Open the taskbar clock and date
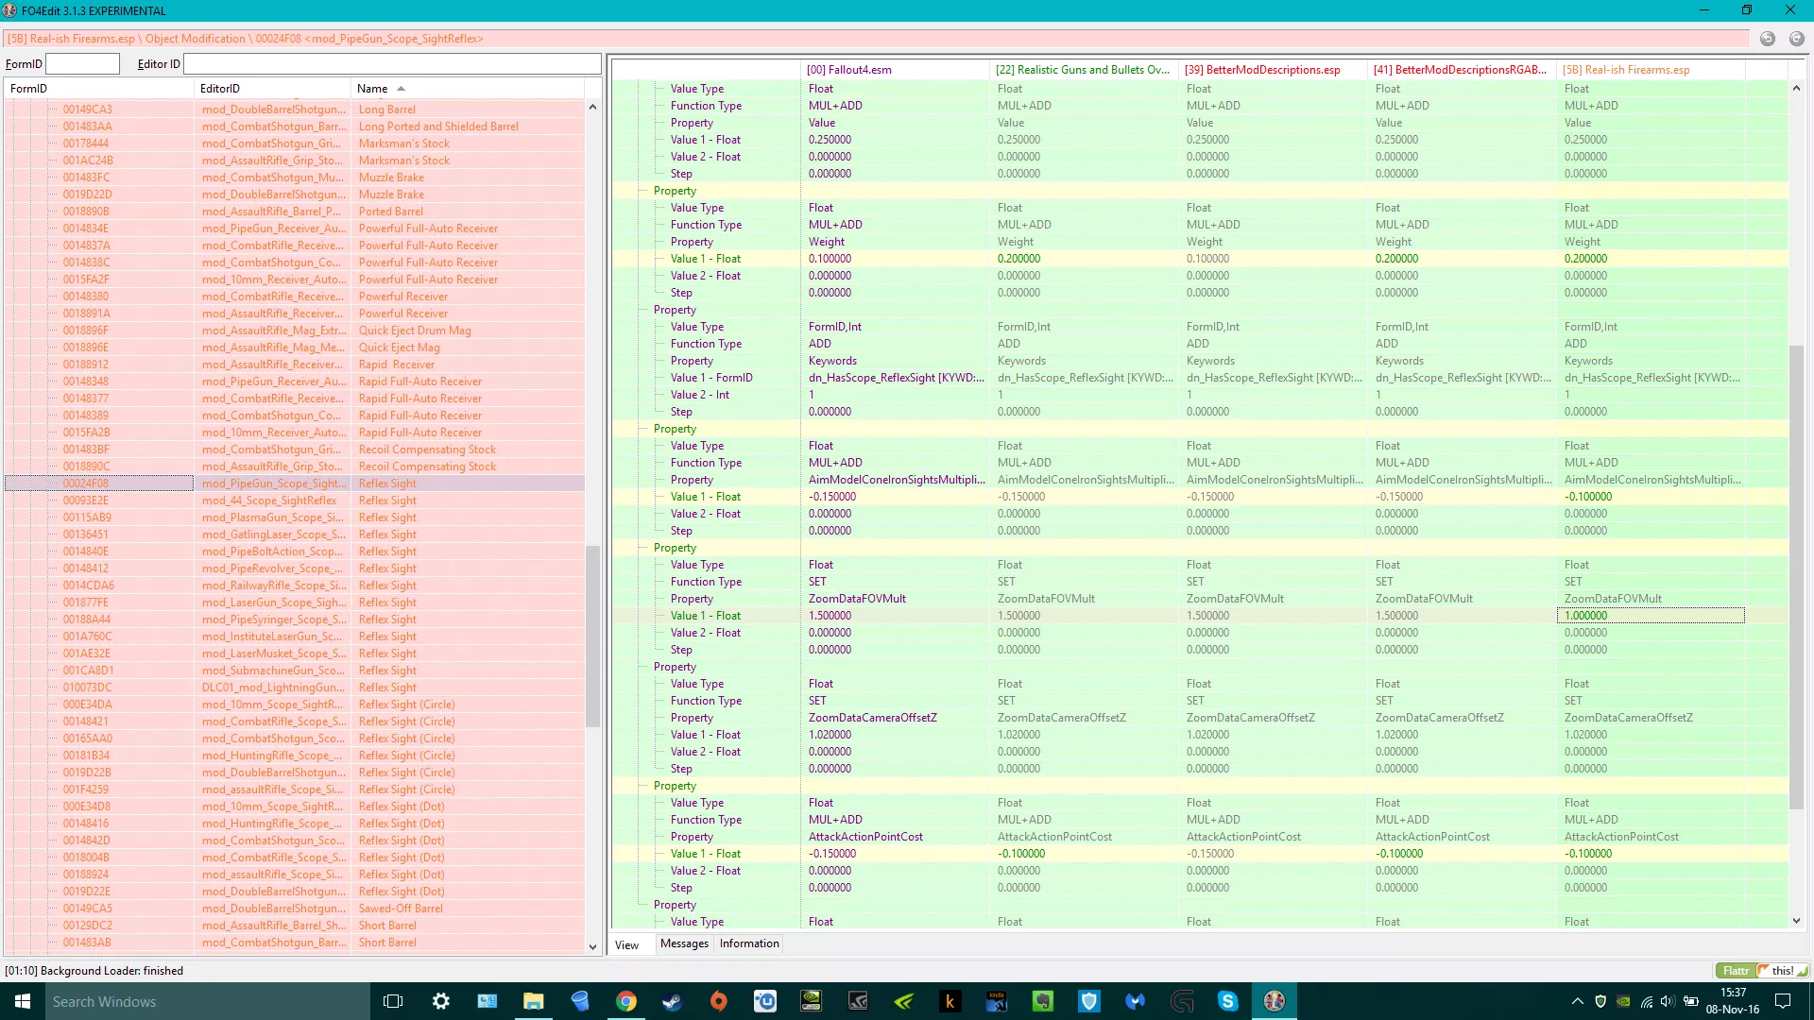The image size is (1814, 1020). point(1733,1001)
